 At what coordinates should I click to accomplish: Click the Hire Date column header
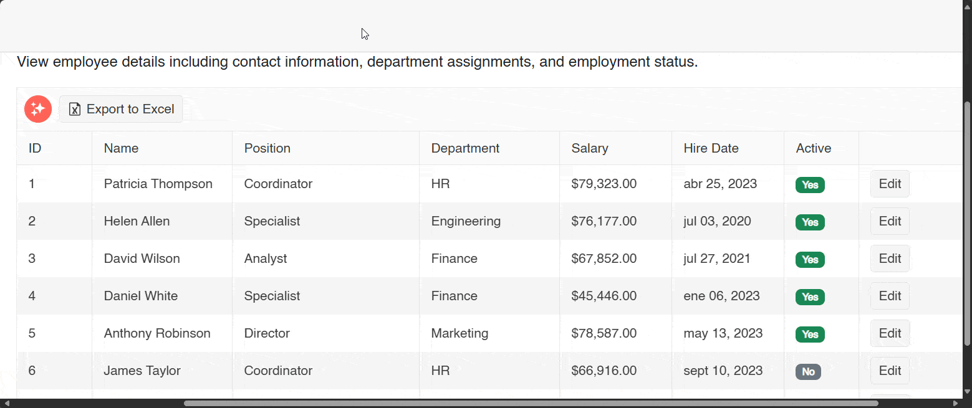(711, 148)
